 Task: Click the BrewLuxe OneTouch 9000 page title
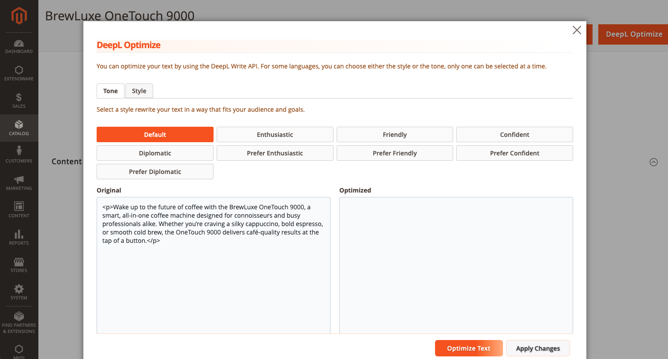[120, 16]
